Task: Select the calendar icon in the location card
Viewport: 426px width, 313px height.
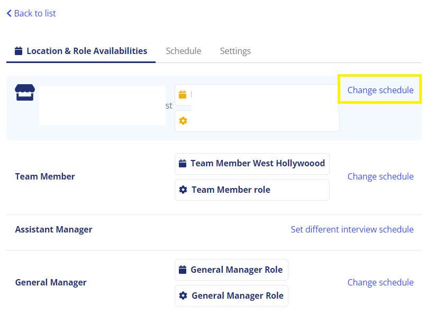Action: click(x=183, y=94)
